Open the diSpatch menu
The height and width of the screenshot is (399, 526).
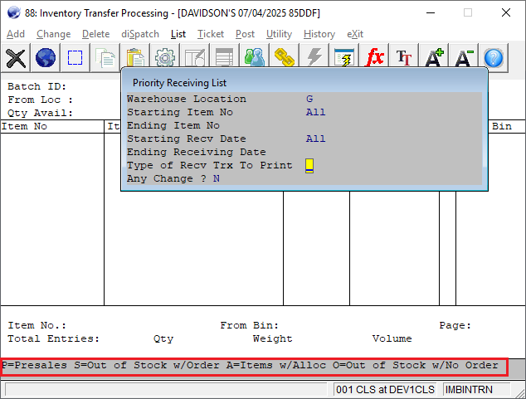(x=139, y=34)
